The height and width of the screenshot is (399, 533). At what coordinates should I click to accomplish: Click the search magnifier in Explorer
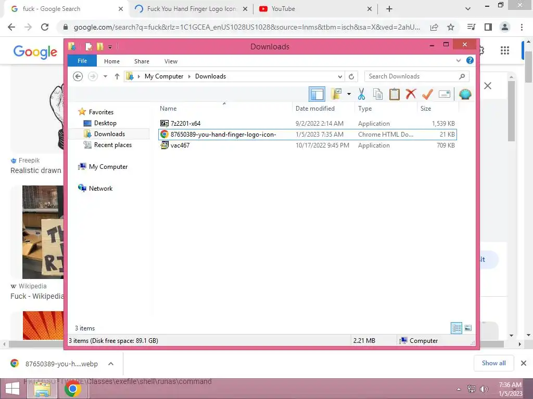[x=462, y=76]
